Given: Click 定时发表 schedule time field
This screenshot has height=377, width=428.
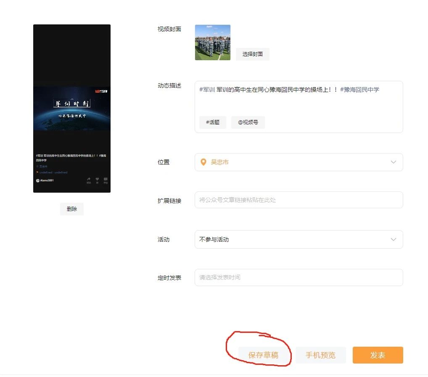Looking at the screenshot, I should (x=299, y=278).
